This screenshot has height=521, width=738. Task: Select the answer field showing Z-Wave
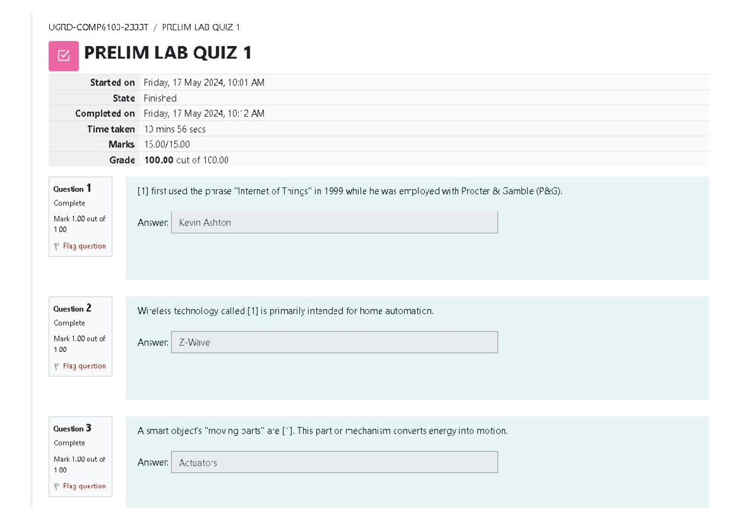334,342
